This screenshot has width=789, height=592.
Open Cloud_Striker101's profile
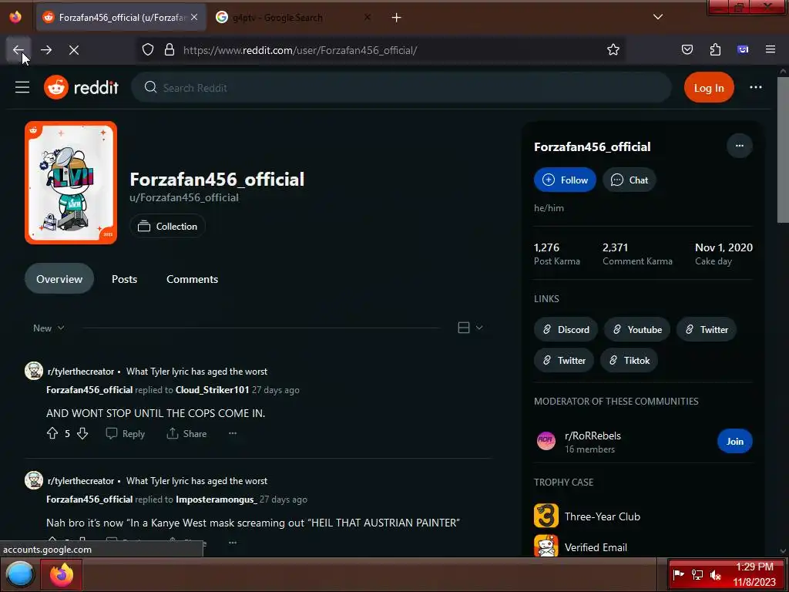(213, 390)
